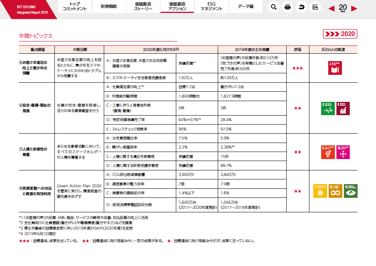Click the return arrow icon

tap(302, 7)
